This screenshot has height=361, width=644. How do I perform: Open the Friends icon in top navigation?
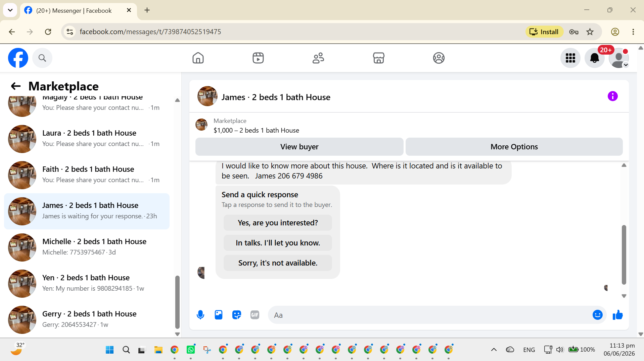point(318,58)
